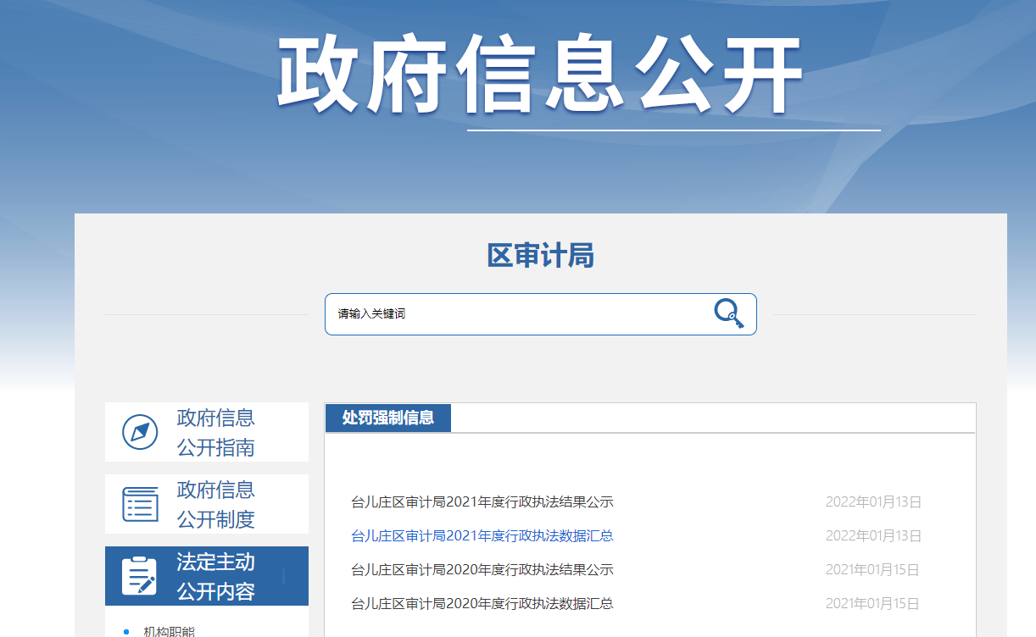The image size is (1036, 637).
Task: Click the 政府信息公开 banner title
Action: [x=540, y=74]
